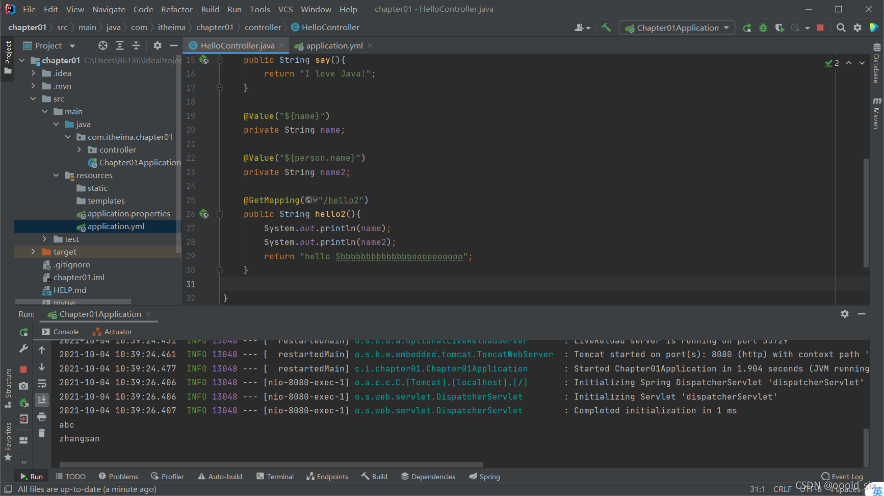Viewport: 884px width, 496px height.
Task: Rerun Chapter01Application in Run panel
Action: tap(23, 332)
